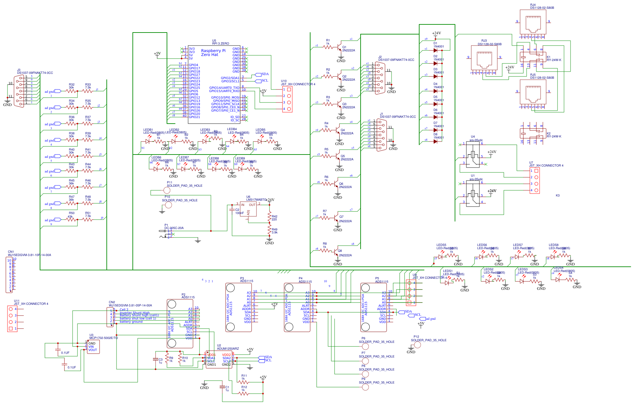Select the J3 DB9 connector symbol

(20, 91)
